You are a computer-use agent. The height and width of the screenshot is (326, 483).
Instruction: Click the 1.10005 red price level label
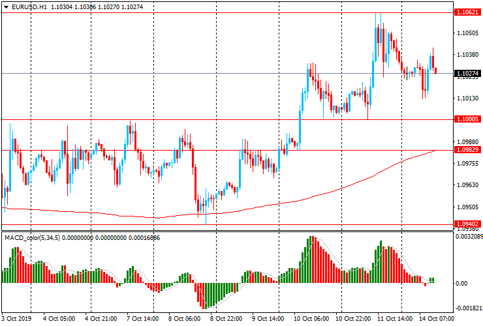(467, 119)
